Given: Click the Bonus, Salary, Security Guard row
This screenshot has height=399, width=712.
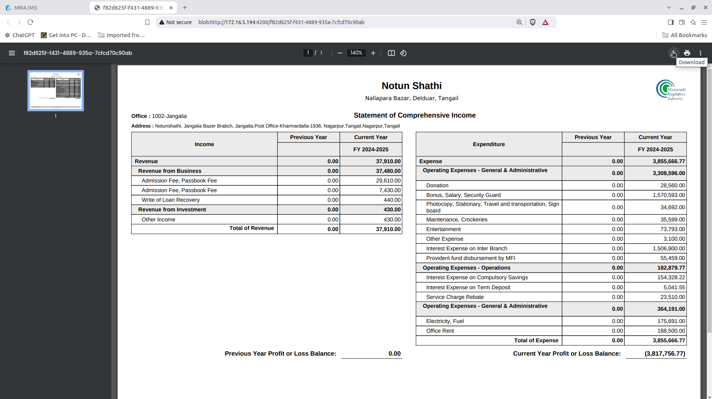Looking at the screenshot, I should [x=551, y=195].
